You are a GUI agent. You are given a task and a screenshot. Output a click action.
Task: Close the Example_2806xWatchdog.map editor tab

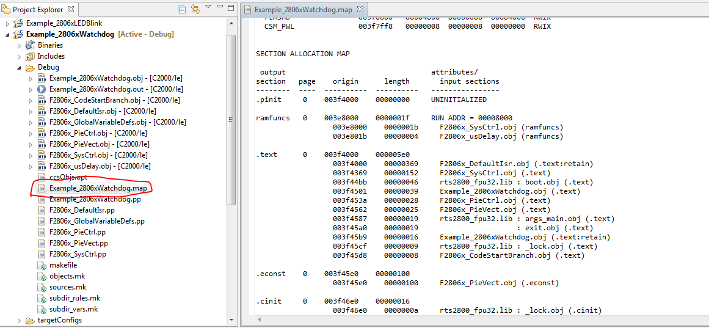pos(360,10)
